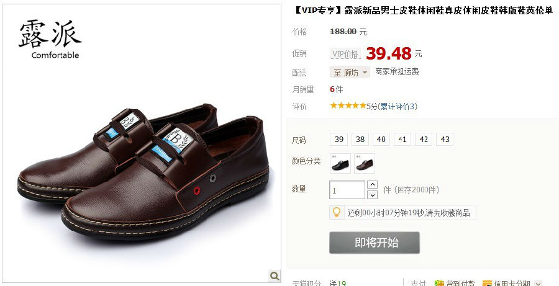Screen dimensions: 559x286
Task: Click the lightbulb reminder icon
Action: (336, 212)
